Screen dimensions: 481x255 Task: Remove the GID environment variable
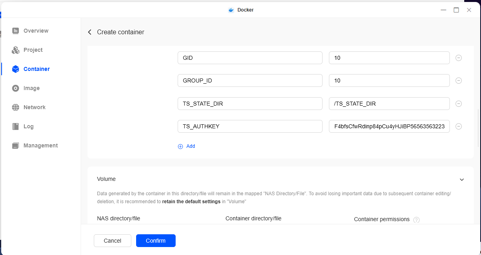[x=458, y=58]
